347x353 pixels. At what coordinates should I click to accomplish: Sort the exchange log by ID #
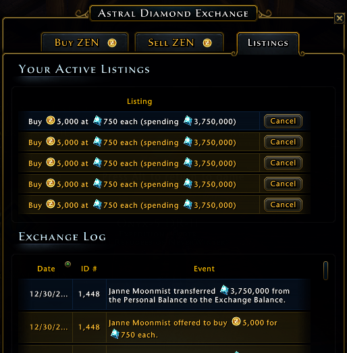point(88,269)
